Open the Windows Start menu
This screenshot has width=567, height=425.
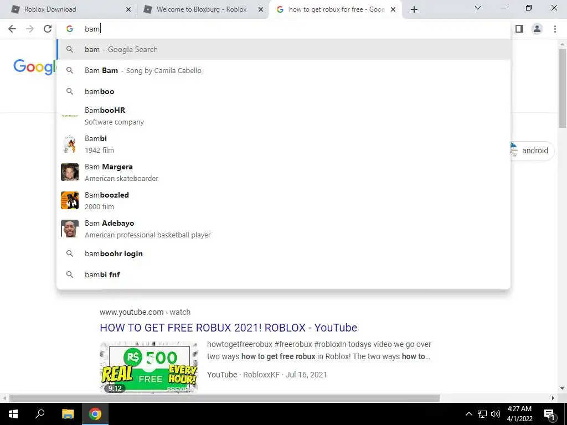[13, 414]
